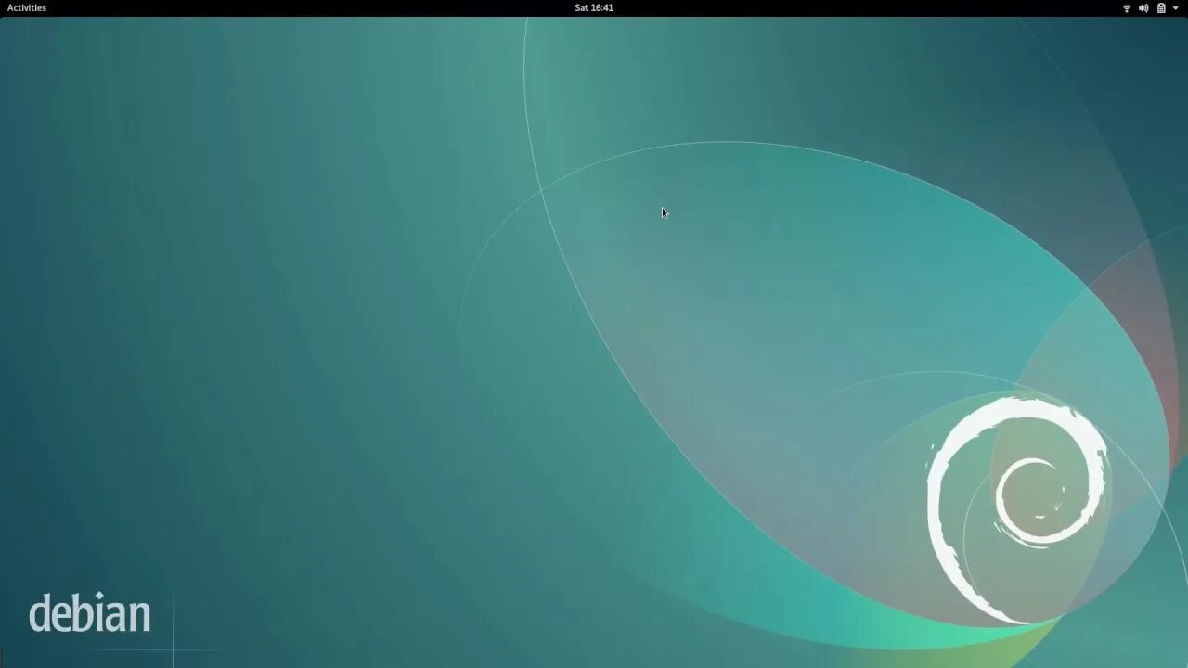Click the battery status icon
The width and height of the screenshot is (1188, 668).
[1161, 8]
